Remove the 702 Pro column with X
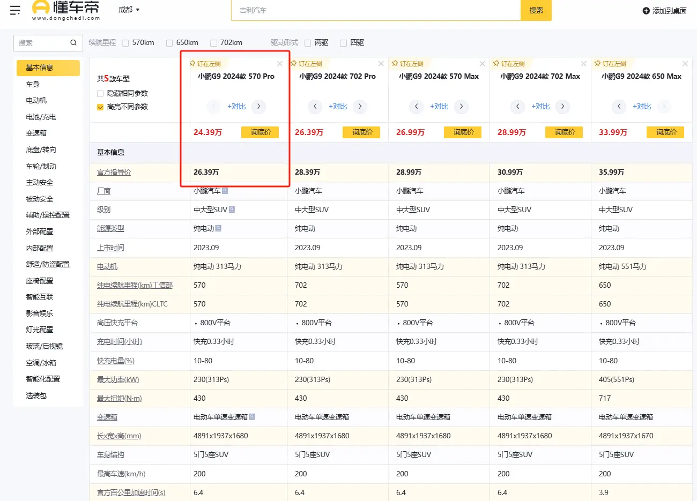This screenshot has height=501, width=697. (381, 64)
